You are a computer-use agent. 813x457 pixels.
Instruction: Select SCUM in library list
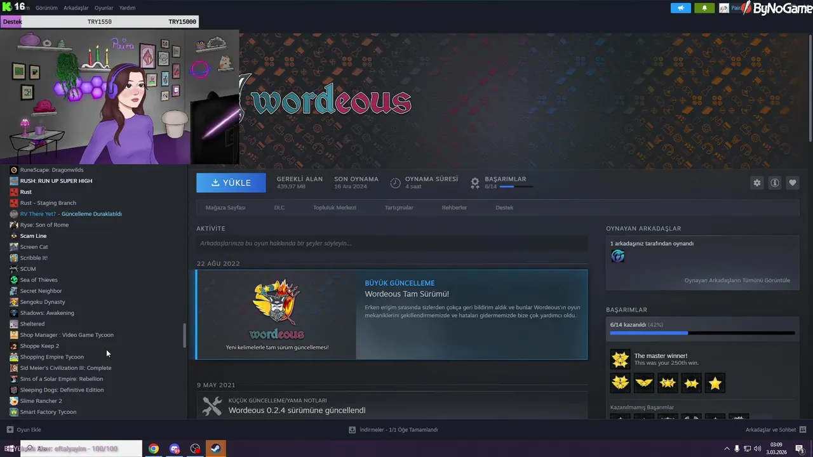tap(28, 269)
